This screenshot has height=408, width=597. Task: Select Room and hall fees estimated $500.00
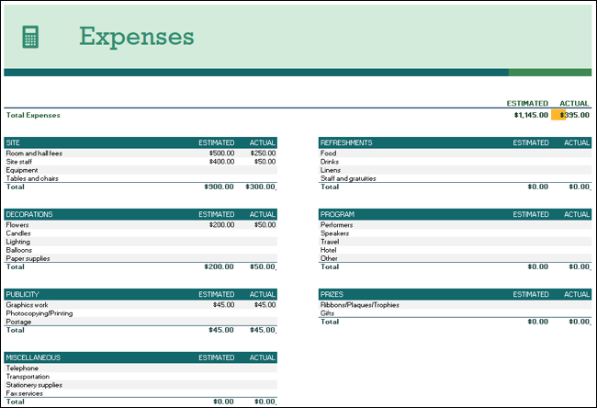(221, 153)
